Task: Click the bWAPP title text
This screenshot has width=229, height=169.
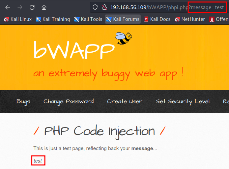Action: 74,50
